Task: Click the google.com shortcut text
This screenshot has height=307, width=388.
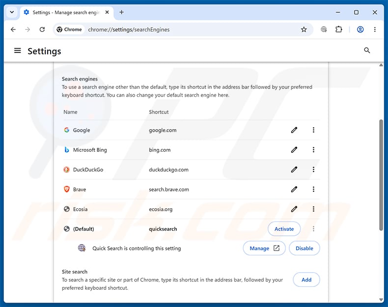Action: (x=163, y=130)
